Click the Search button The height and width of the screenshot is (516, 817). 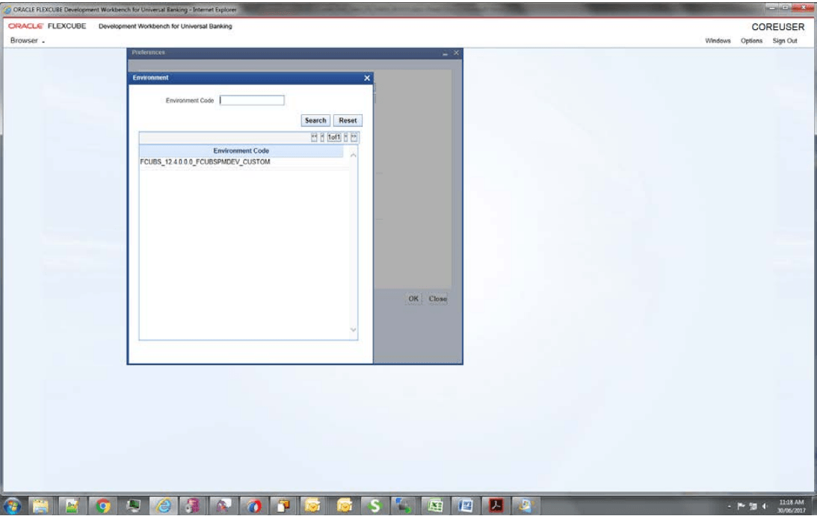click(315, 120)
